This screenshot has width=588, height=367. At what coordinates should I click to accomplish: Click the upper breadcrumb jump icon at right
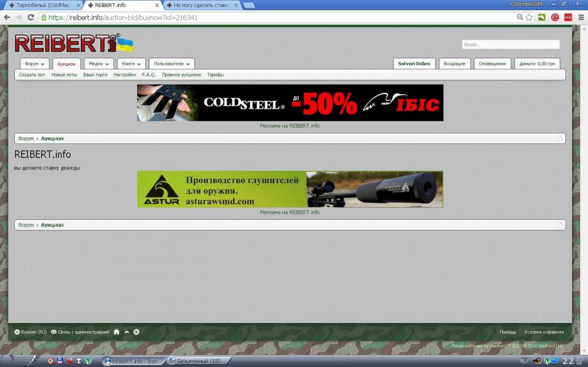point(560,138)
